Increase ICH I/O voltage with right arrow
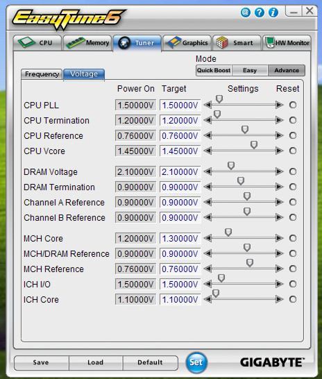Image resolution: width=322 pixels, height=379 pixels. click(279, 284)
